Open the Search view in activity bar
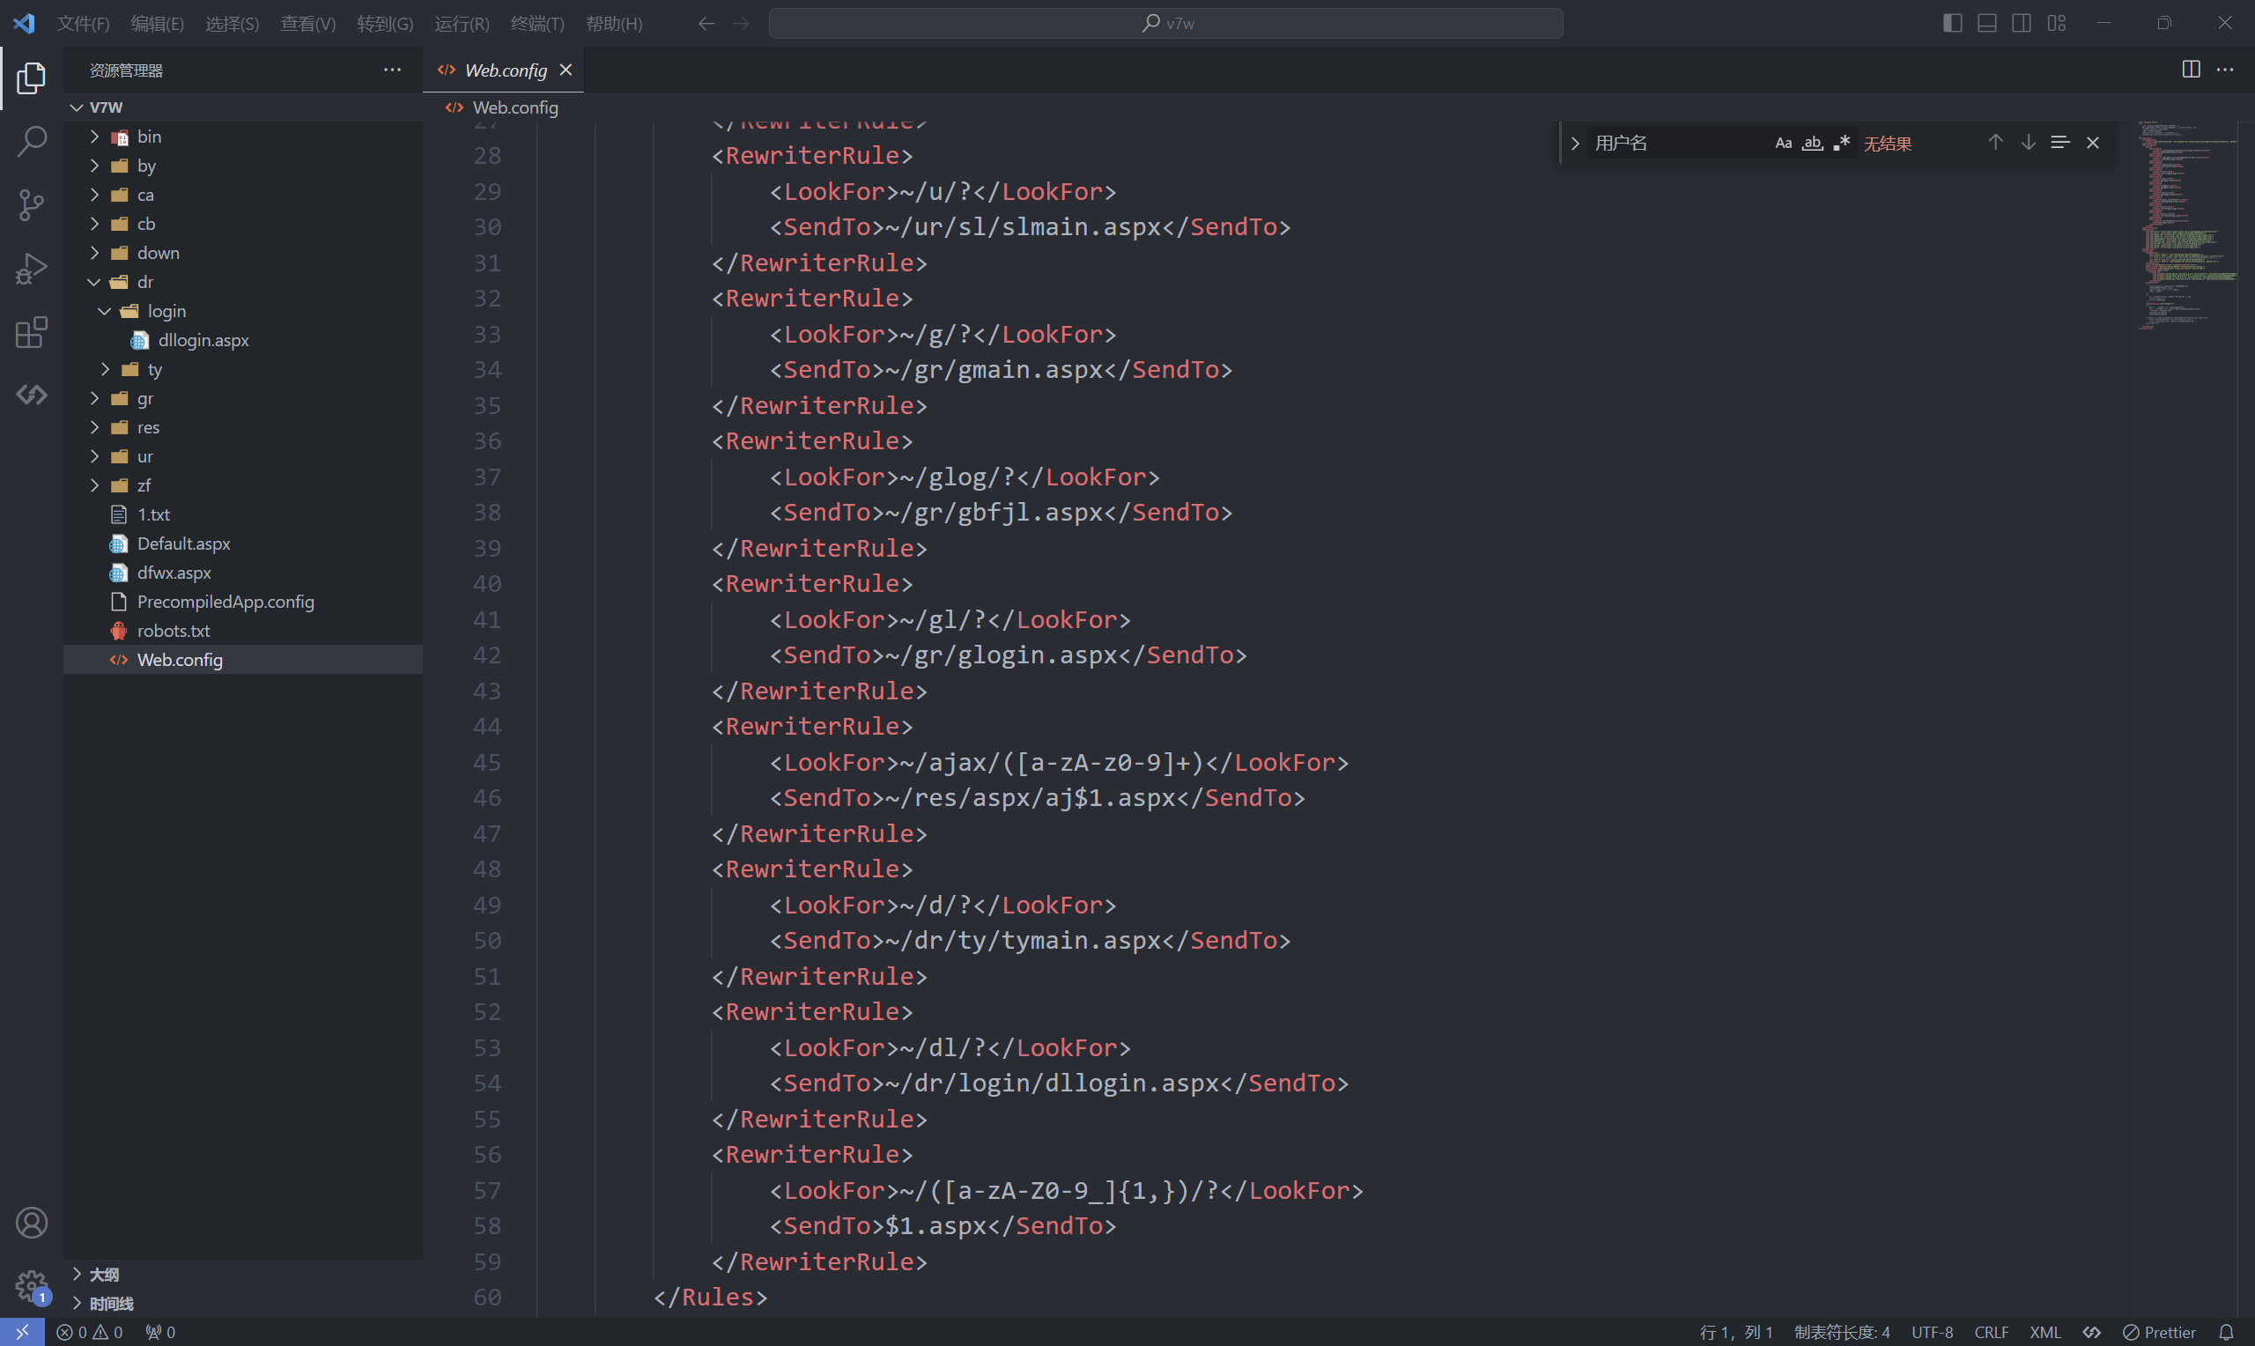 tap(31, 142)
